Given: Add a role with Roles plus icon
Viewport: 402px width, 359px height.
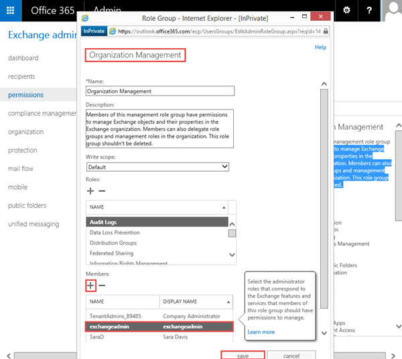Looking at the screenshot, I should point(90,191).
